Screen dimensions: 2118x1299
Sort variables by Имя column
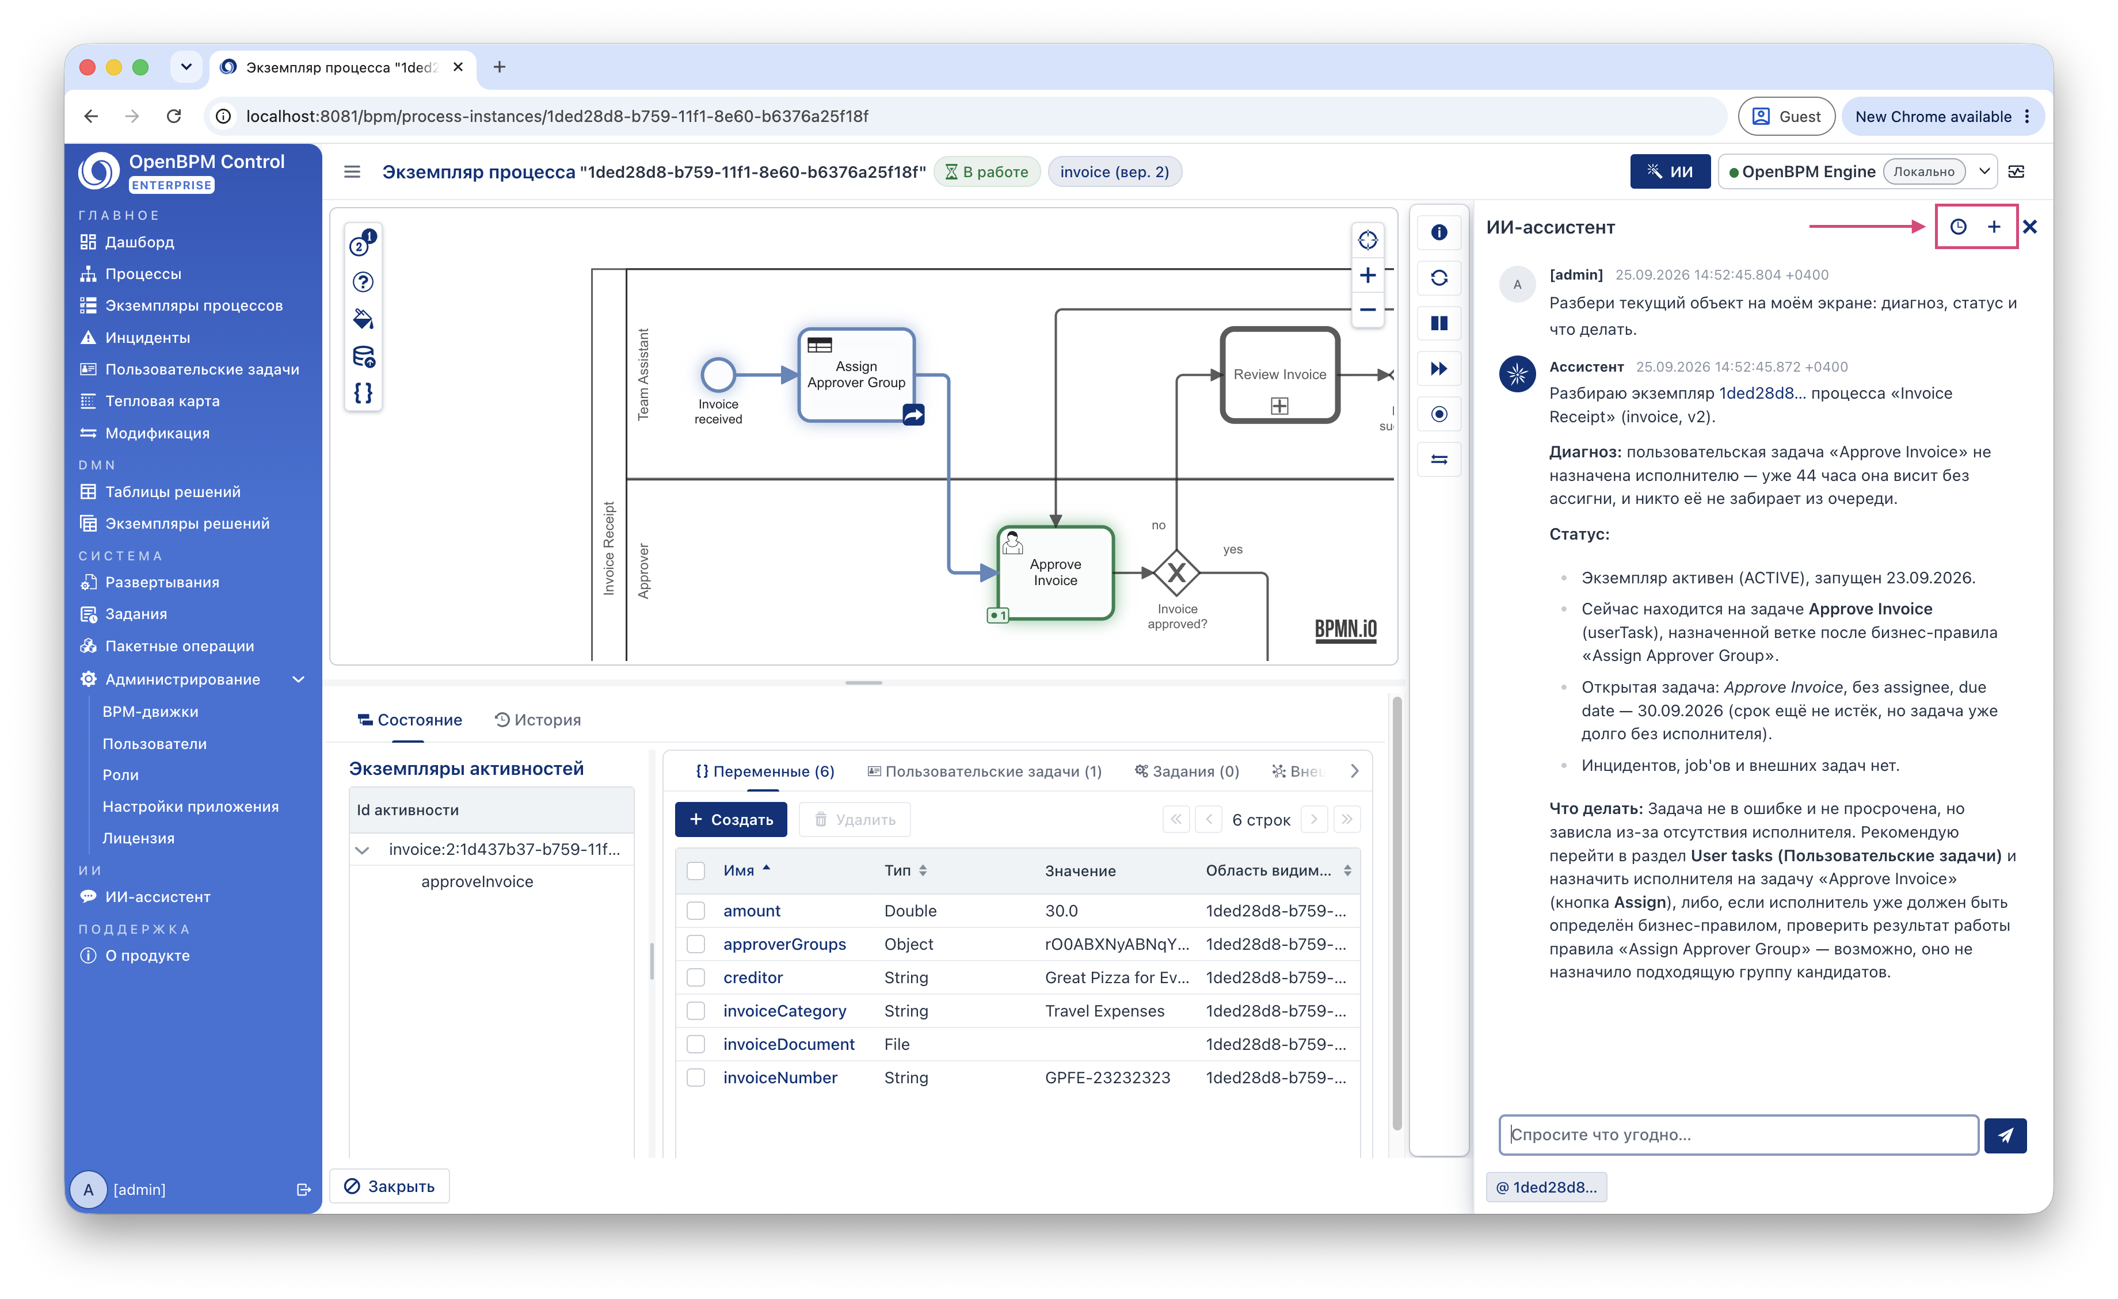[746, 870]
